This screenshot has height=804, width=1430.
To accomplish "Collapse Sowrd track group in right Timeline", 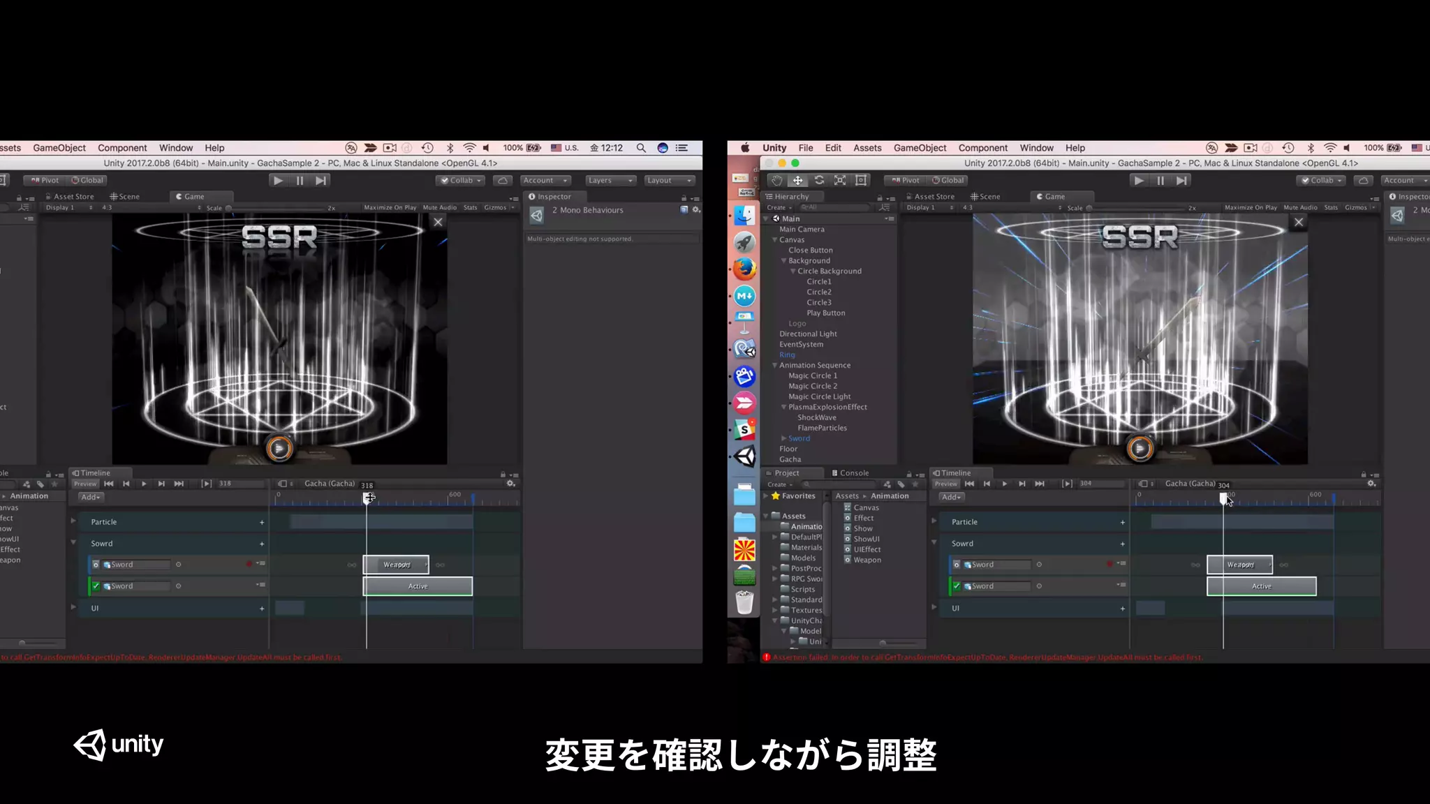I will tap(934, 542).
